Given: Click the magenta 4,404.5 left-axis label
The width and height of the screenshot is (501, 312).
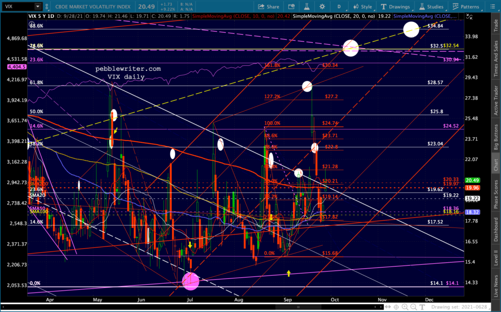Looking at the screenshot, I should point(17,67).
